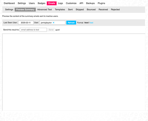Image resolution: width=148 pixels, height=121 pixels.
Task: Open the Dashboard admin tab
Action: click(x=9, y=3)
